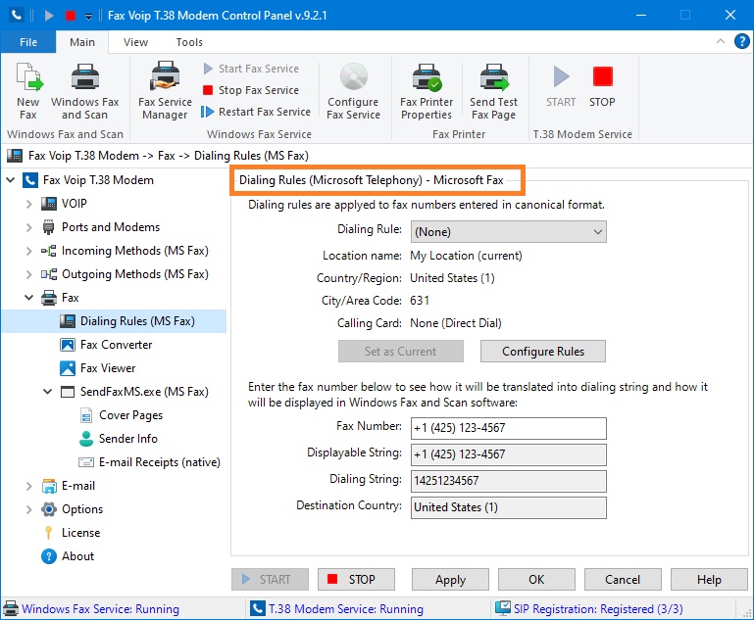Screen dimensions: 754x620
Task: Click the Dialing String field
Action: point(508,481)
